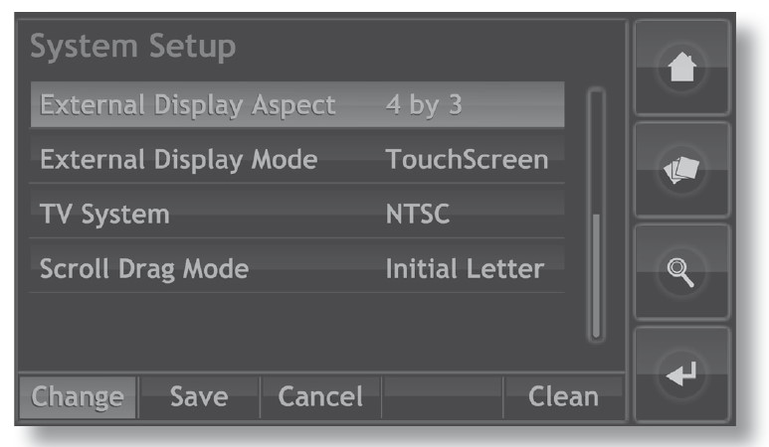This screenshot has width=769, height=447.
Task: Select the TV System row label
Action: tap(104, 214)
